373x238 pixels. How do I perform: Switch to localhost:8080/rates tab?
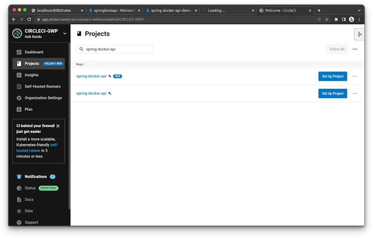(54, 10)
